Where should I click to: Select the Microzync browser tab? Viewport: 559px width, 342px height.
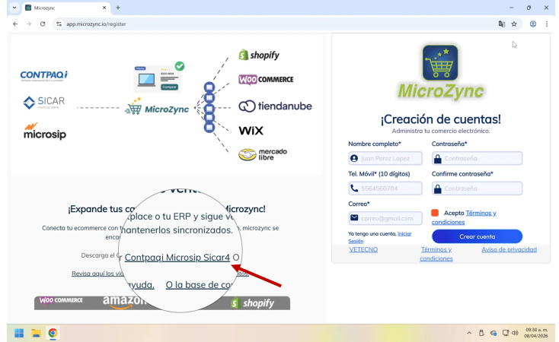point(66,8)
